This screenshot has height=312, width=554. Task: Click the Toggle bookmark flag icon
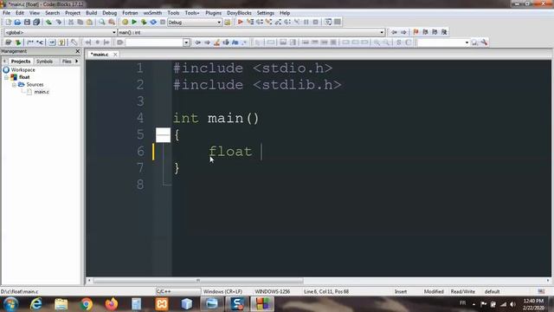click(415, 32)
